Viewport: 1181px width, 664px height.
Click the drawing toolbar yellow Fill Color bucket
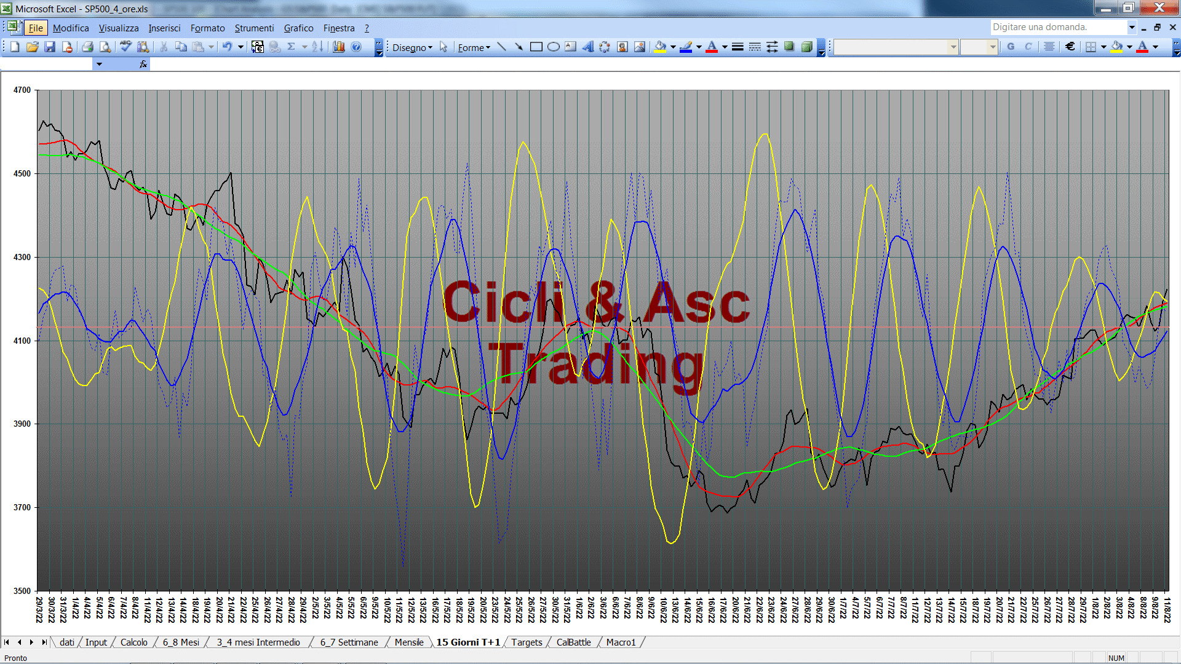click(x=660, y=47)
